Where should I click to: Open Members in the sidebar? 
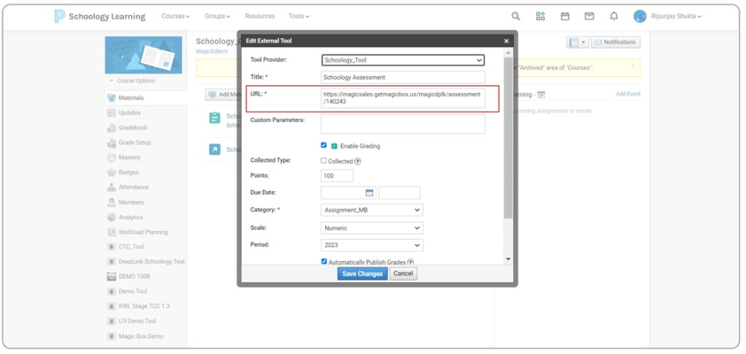coord(131,202)
